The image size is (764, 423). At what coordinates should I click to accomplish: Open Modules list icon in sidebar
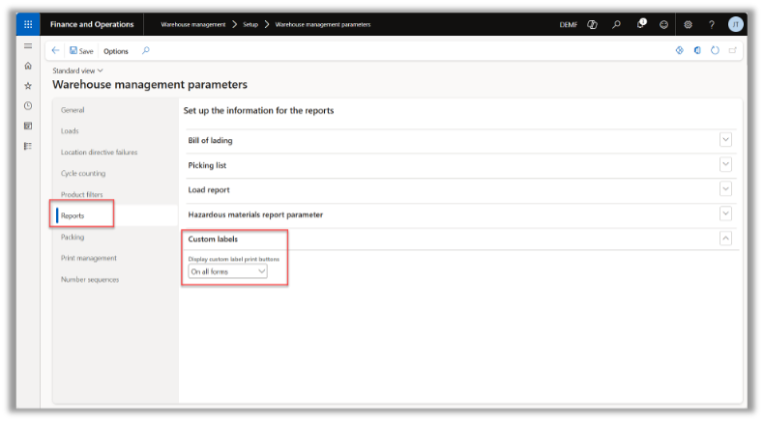[28, 146]
